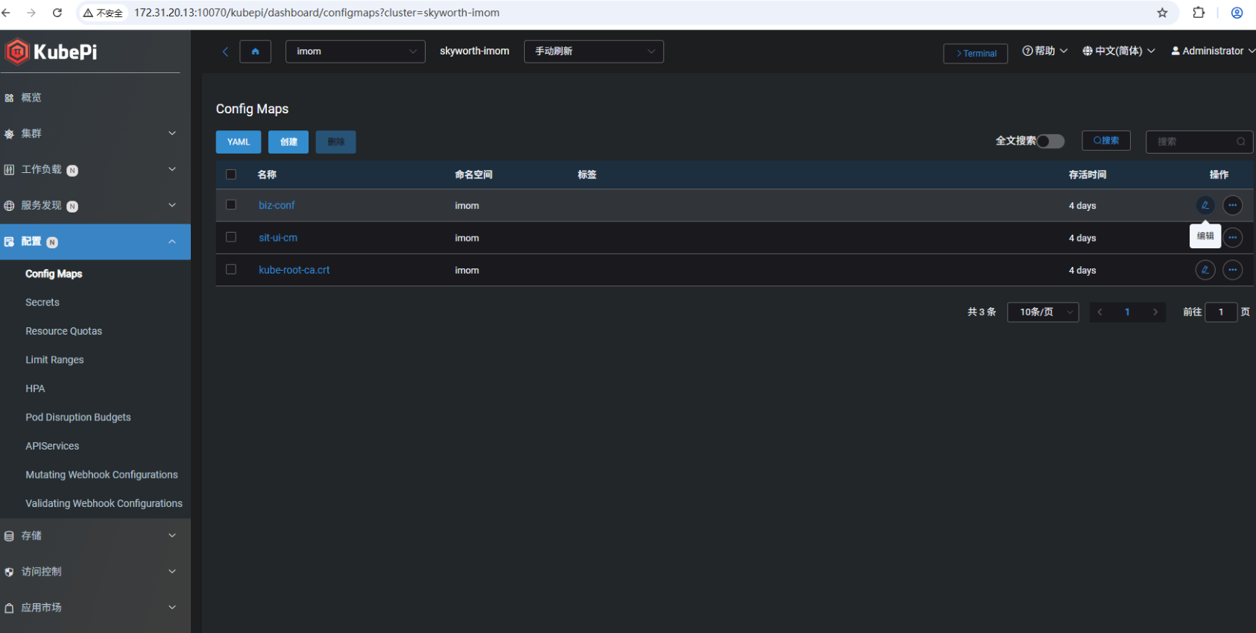Viewport: 1256px width, 633px height.
Task: Click the back arrow in top bar
Action: pyautogui.click(x=225, y=51)
